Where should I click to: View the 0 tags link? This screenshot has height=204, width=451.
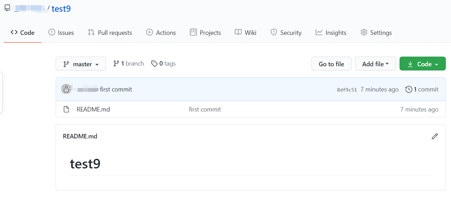[163, 64]
